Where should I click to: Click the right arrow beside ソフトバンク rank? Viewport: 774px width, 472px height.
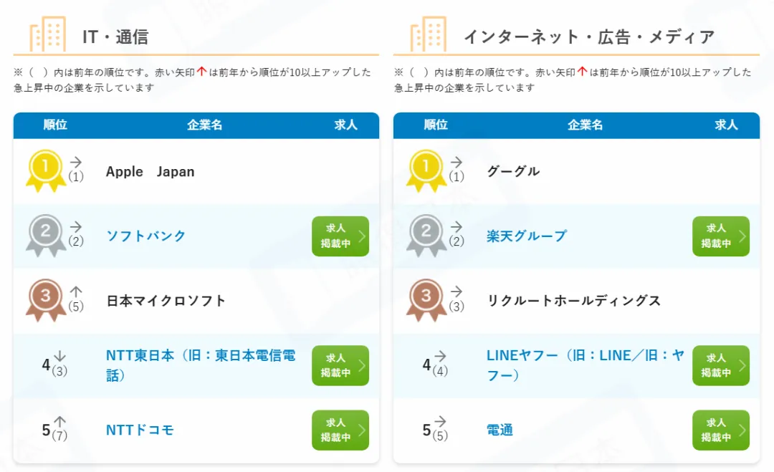click(x=75, y=226)
